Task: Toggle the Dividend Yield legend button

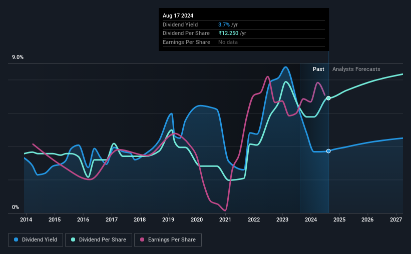Action: [36, 240]
